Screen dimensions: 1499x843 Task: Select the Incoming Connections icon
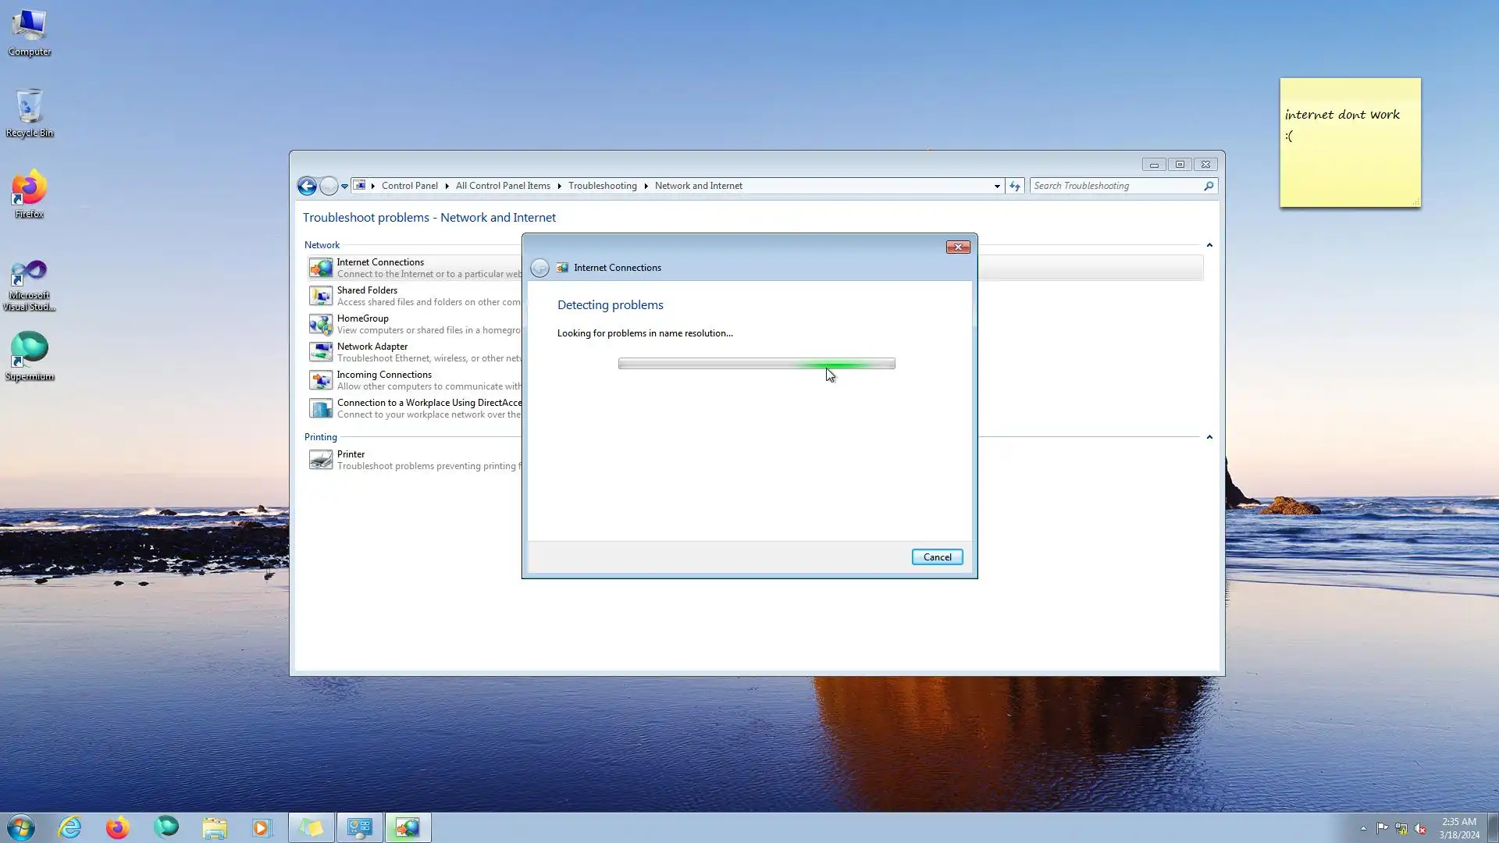point(320,380)
